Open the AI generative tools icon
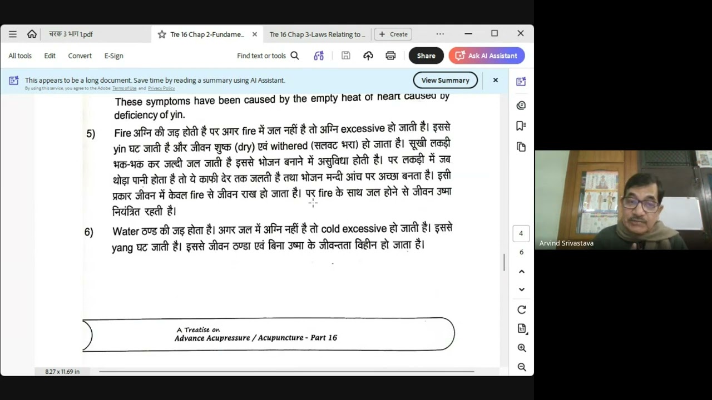Screen dimensions: 712x400 coord(319,56)
